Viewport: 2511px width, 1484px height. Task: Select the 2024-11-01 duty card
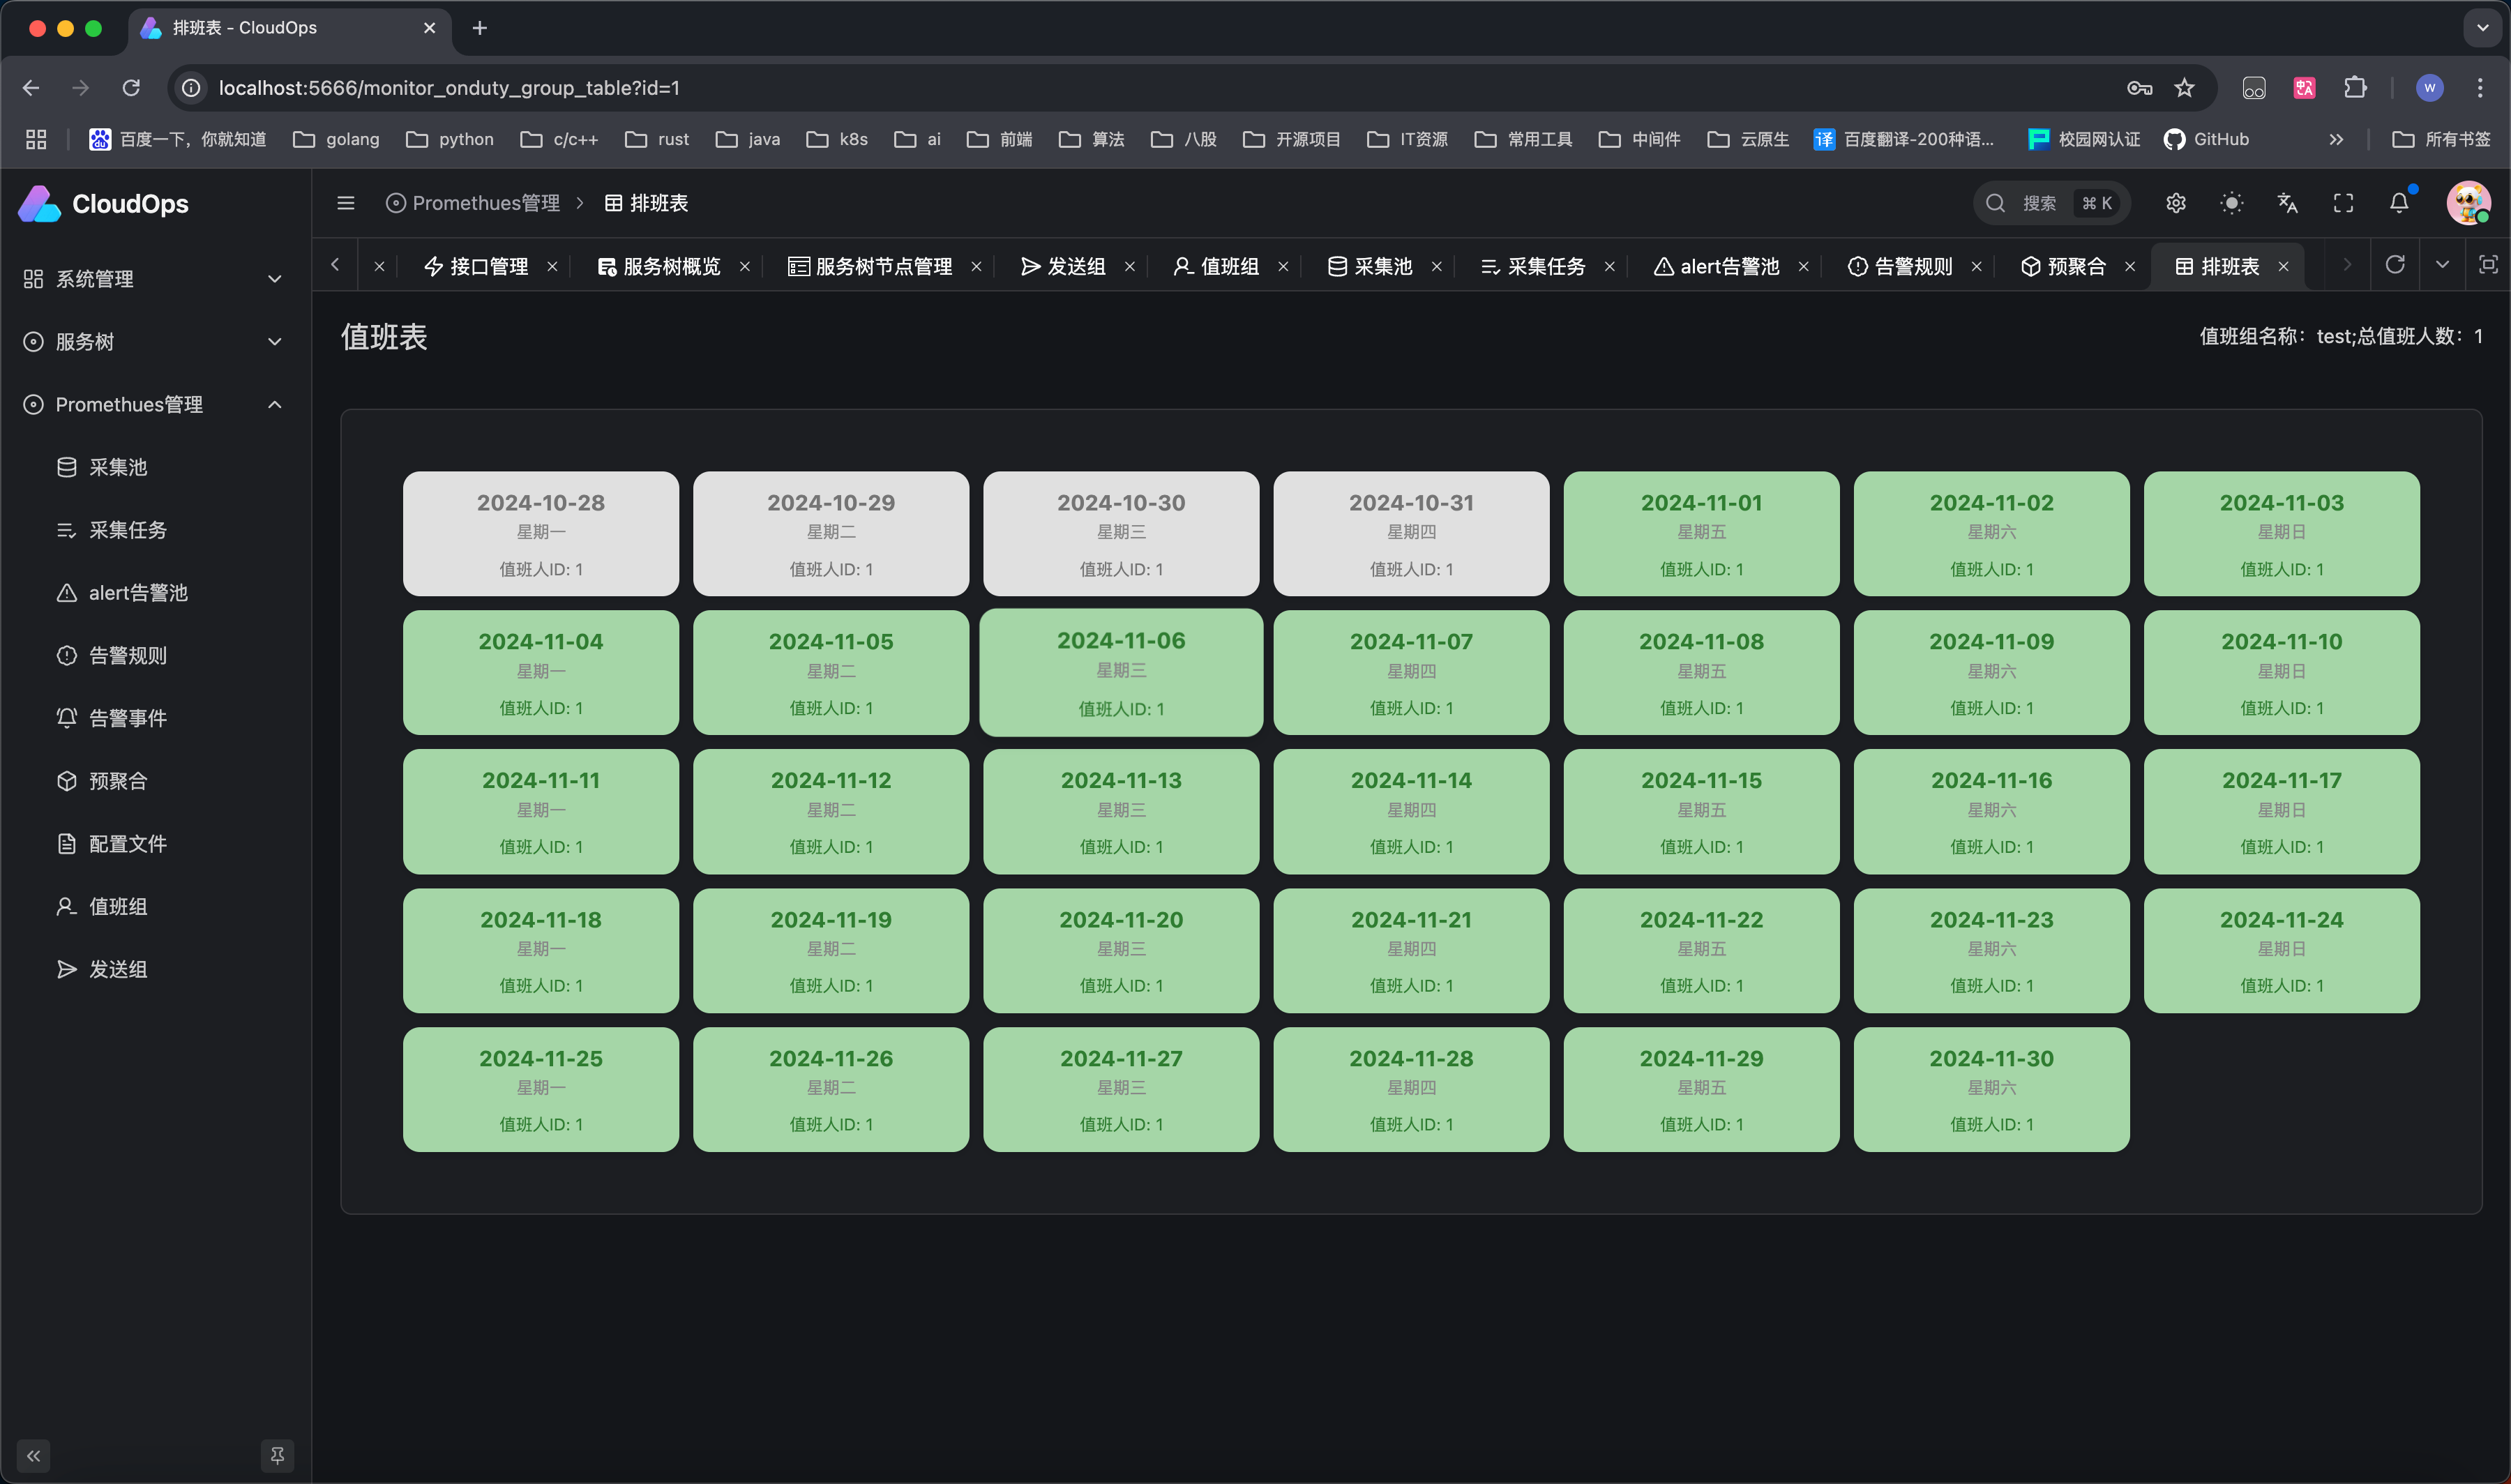coord(1701,534)
